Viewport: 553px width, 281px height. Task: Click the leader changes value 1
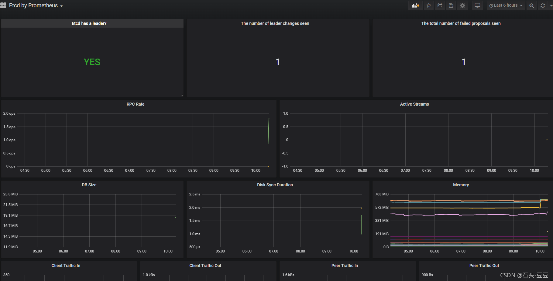click(278, 62)
